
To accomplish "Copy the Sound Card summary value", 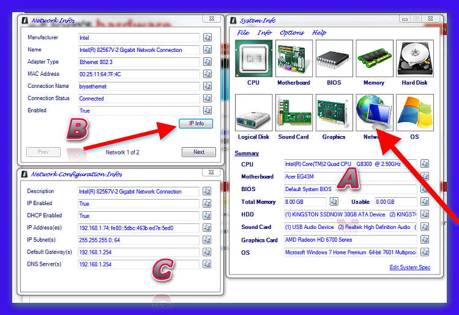I will coord(425,227).
